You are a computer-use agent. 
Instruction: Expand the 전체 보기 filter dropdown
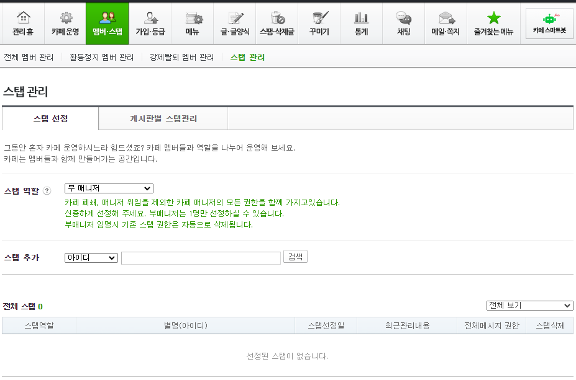tap(530, 305)
